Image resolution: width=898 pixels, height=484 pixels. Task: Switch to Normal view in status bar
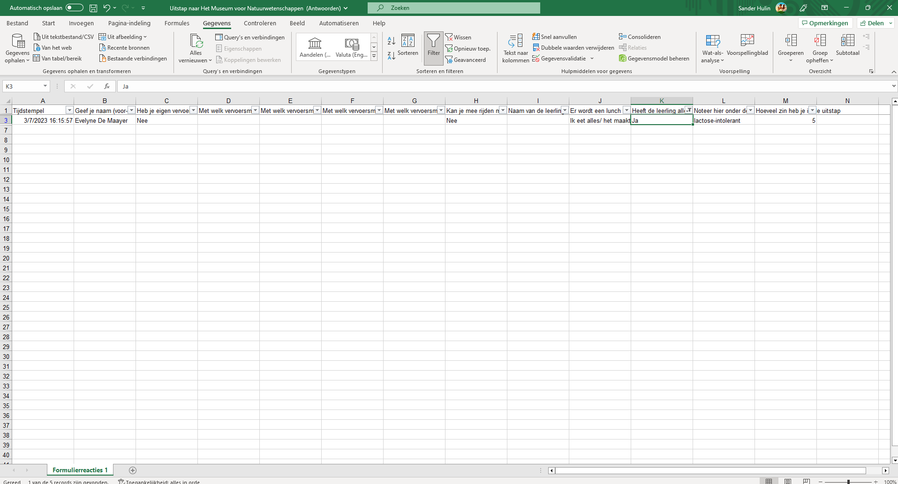point(769,481)
